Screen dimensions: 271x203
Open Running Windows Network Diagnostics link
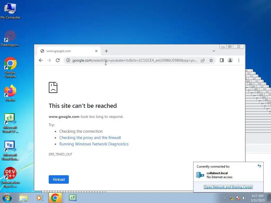click(94, 144)
